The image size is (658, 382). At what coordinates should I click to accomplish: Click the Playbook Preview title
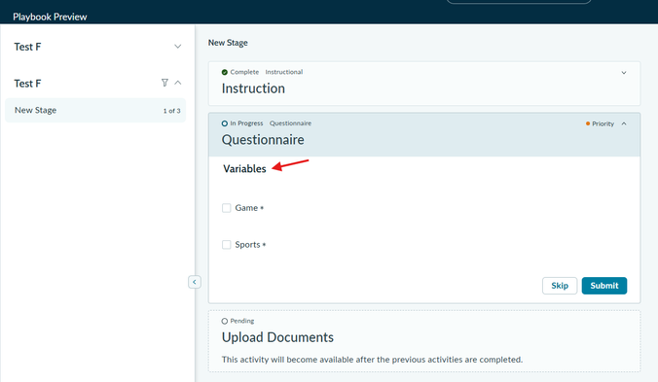click(50, 17)
